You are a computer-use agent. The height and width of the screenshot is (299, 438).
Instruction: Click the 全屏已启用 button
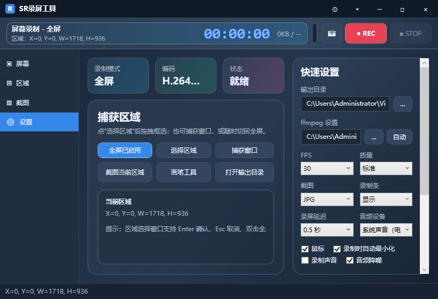point(125,150)
